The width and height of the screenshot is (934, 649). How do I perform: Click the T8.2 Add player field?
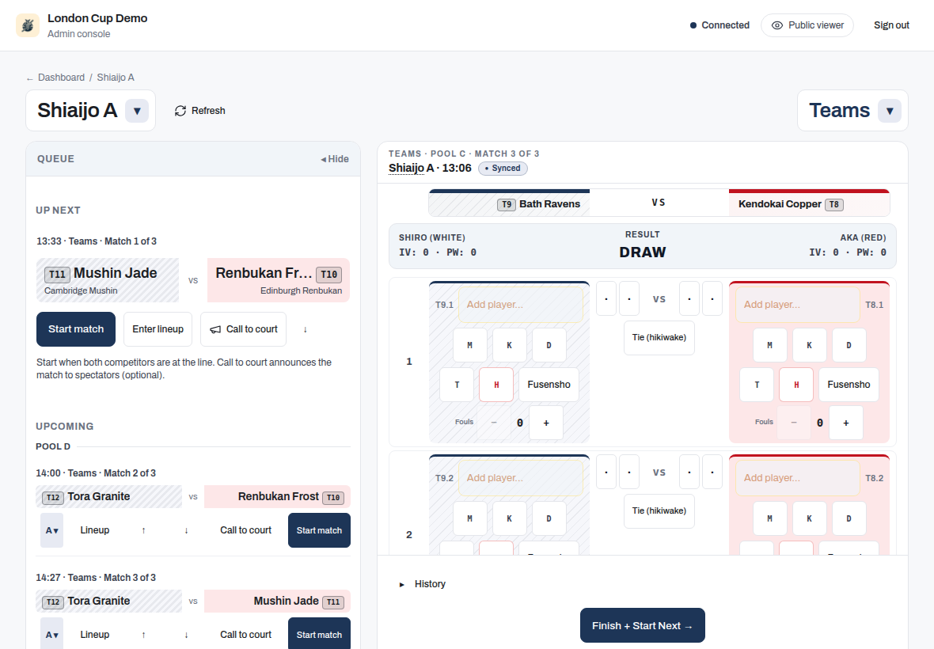tap(798, 477)
